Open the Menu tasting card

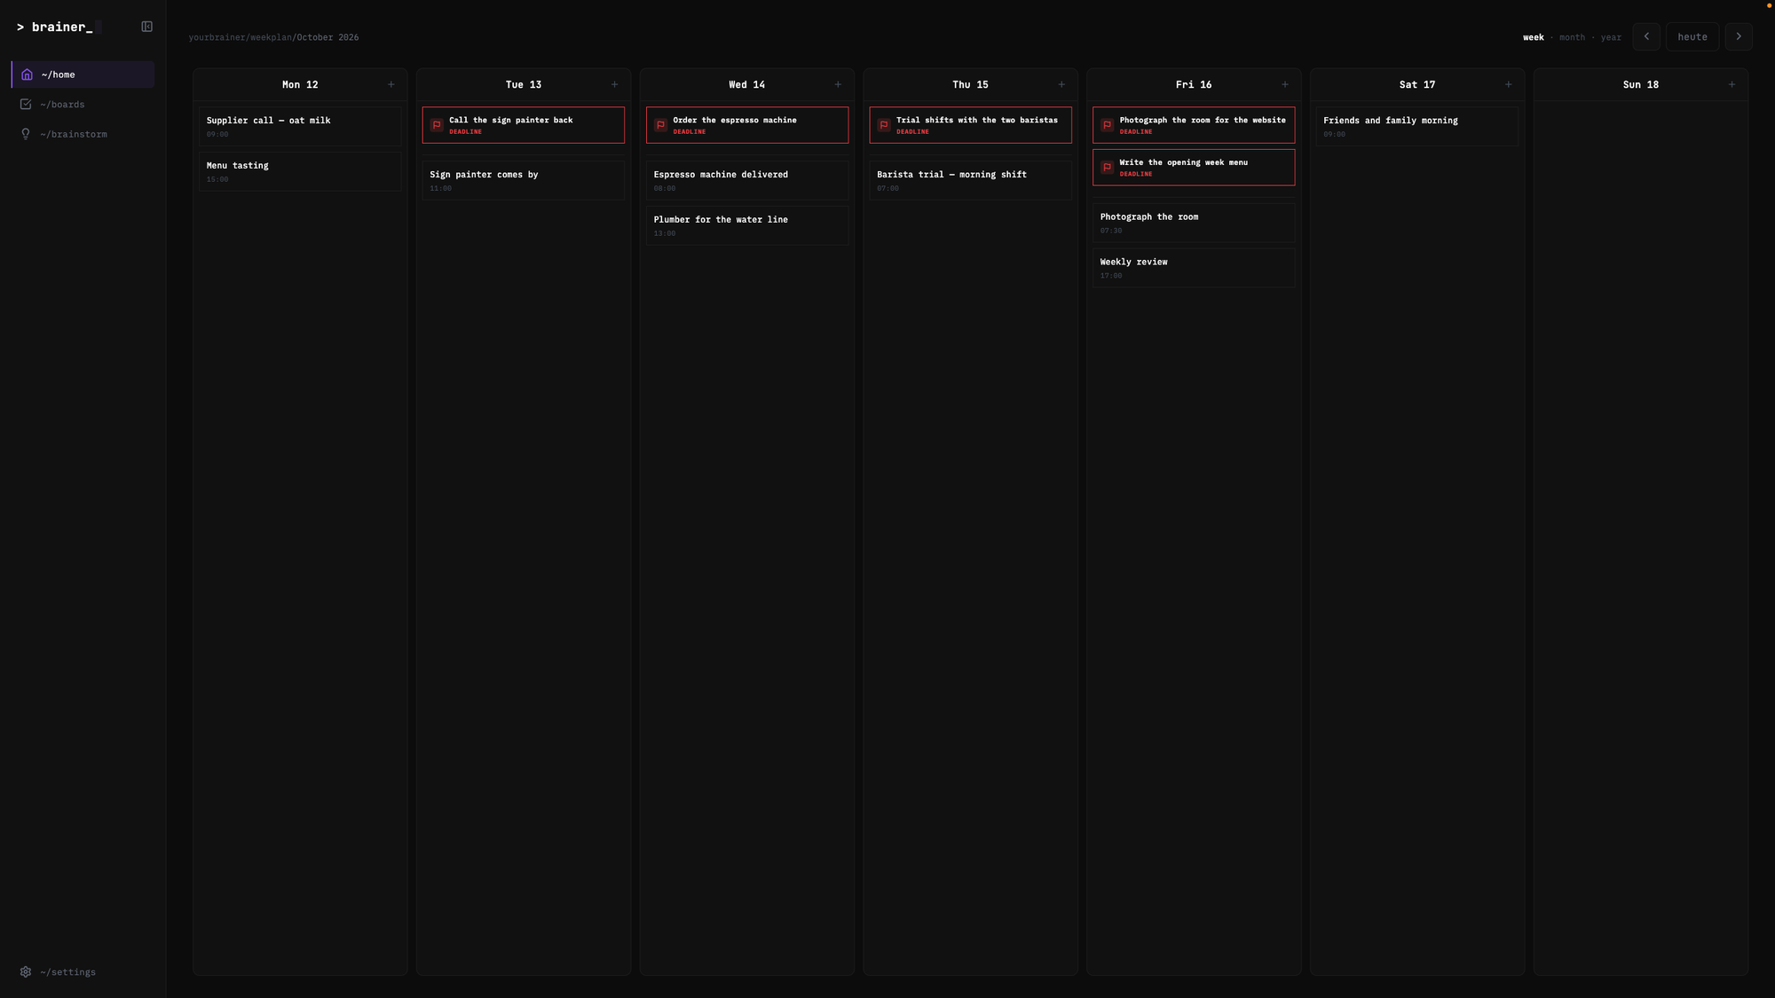click(x=300, y=172)
